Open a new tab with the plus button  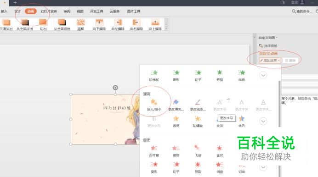15,2
